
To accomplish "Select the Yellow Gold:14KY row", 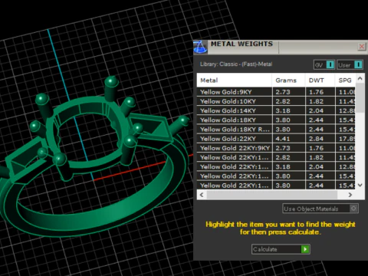I will [x=276, y=110].
